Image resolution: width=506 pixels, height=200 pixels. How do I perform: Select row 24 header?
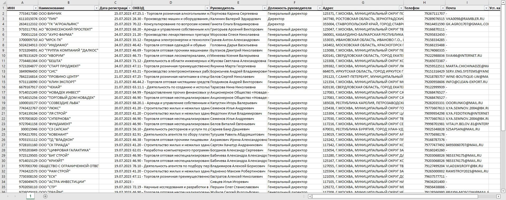(x=3, y=129)
